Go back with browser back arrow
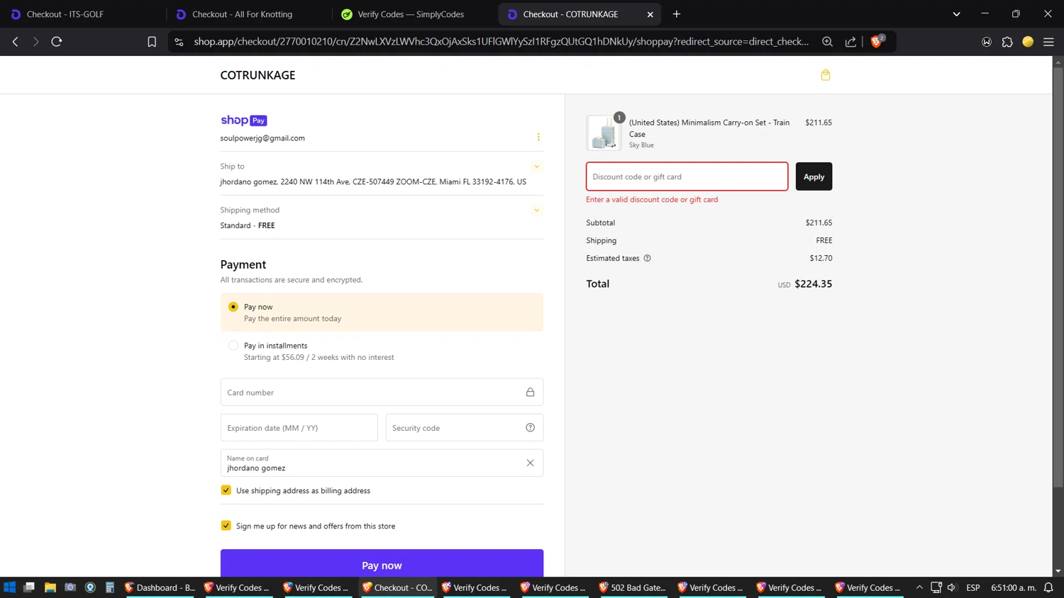The width and height of the screenshot is (1064, 598). (x=15, y=42)
